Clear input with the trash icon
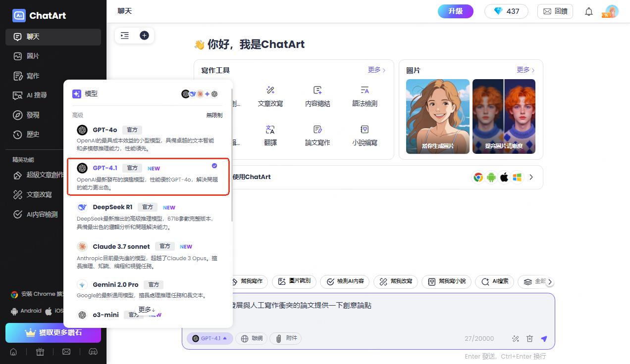The width and height of the screenshot is (630, 364). (529, 339)
